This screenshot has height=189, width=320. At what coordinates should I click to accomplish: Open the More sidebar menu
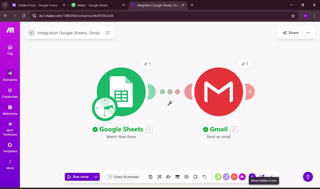click(x=10, y=165)
